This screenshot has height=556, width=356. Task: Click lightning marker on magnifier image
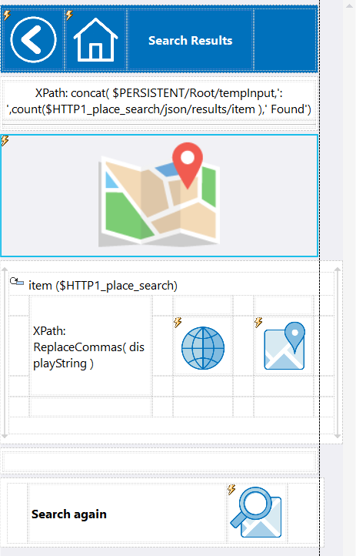(x=231, y=489)
